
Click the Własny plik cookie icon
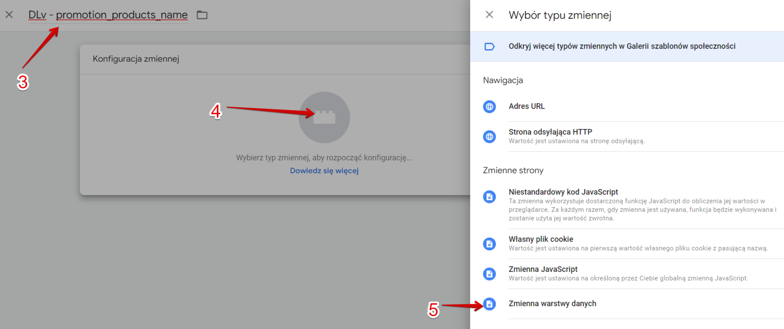489,244
